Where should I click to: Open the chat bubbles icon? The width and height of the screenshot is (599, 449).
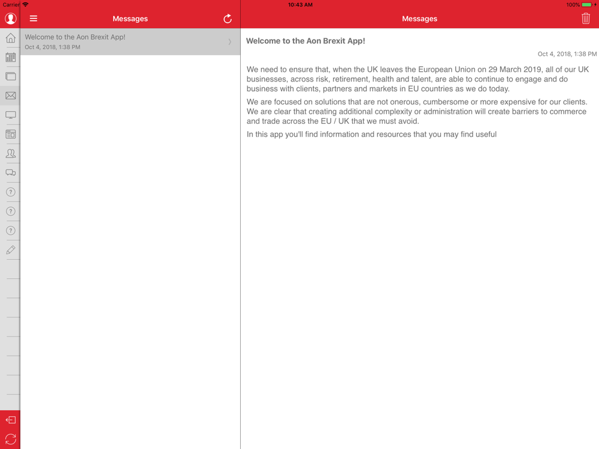coord(11,172)
